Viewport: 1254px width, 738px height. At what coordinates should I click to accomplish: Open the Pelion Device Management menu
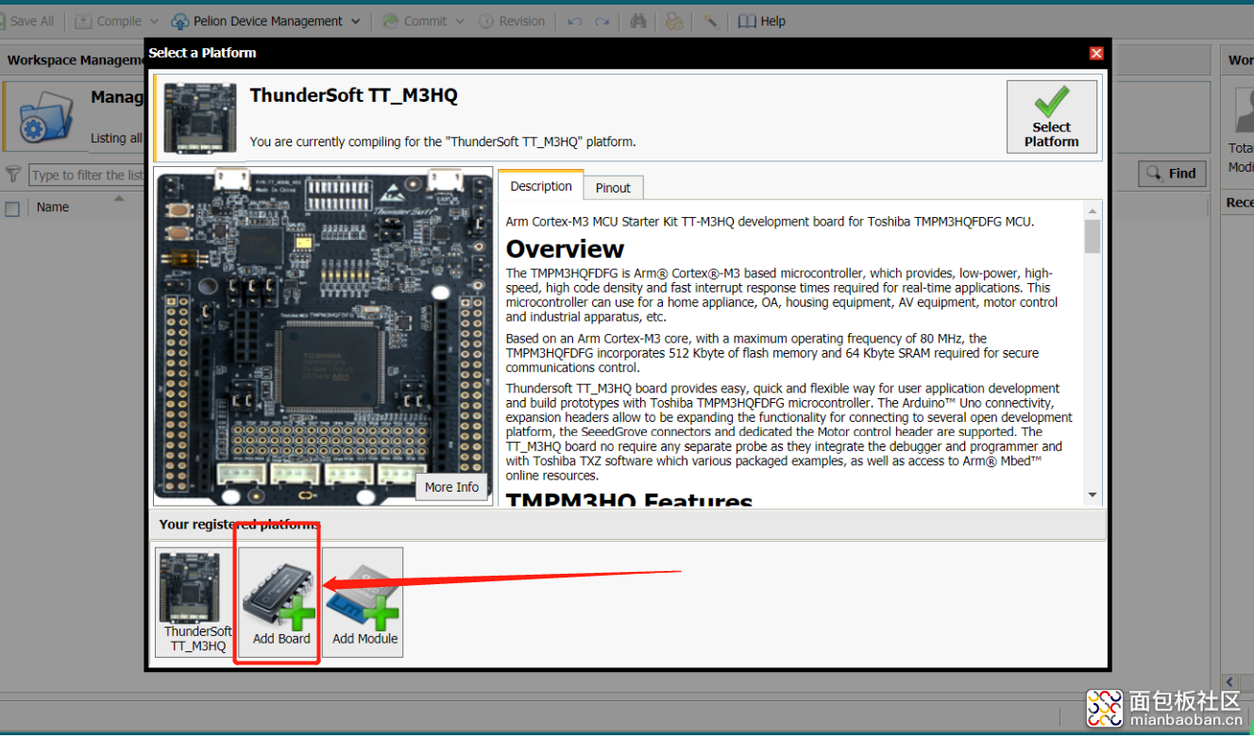[265, 21]
